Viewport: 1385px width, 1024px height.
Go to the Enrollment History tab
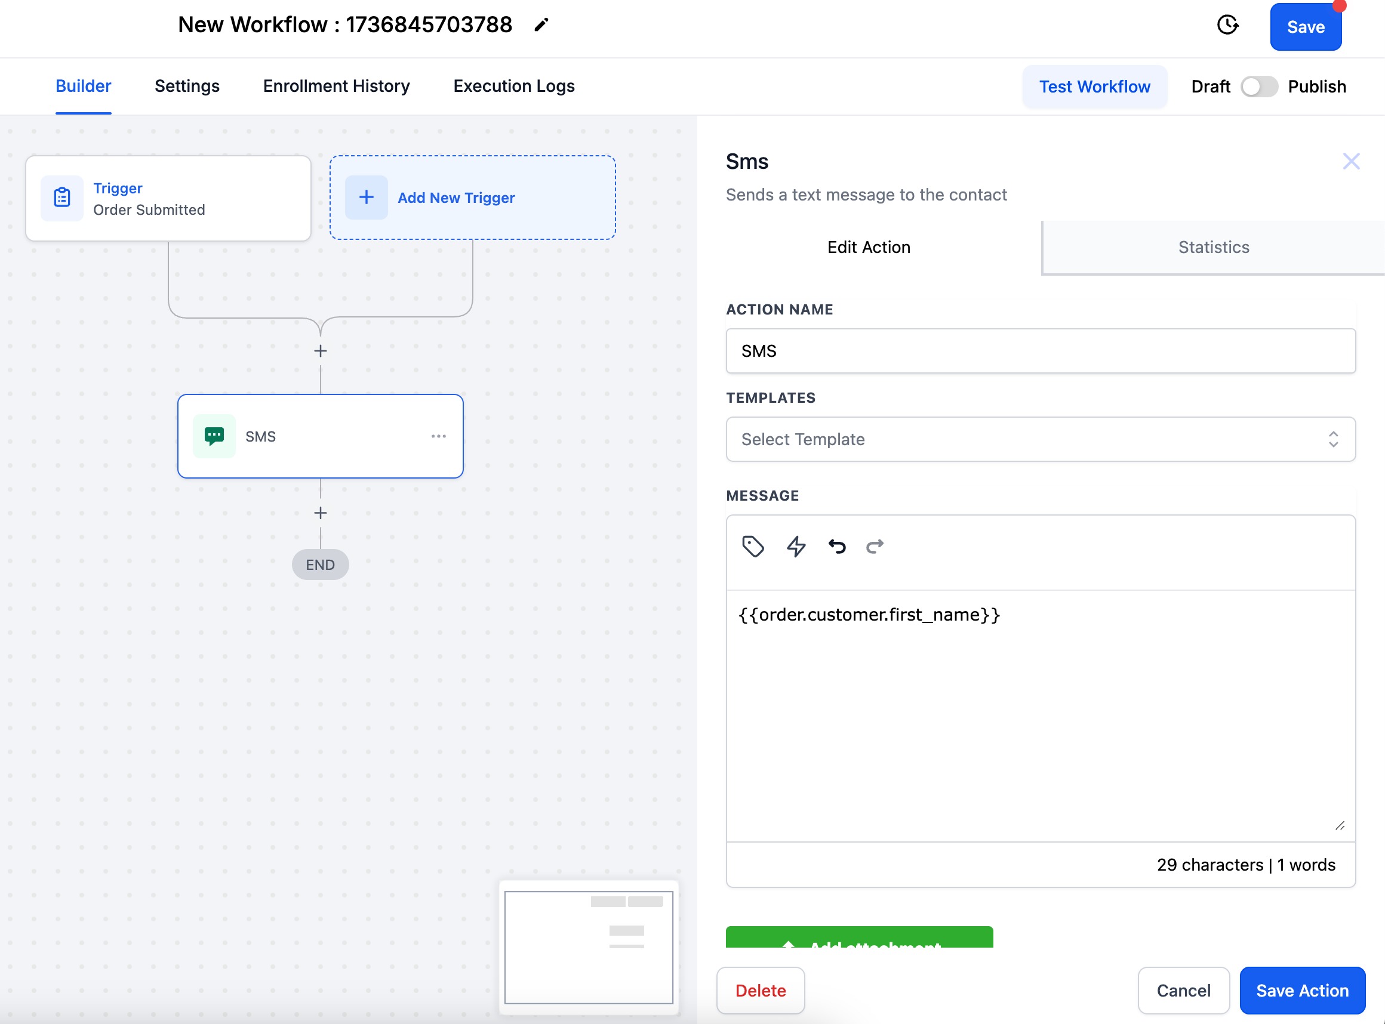(x=336, y=86)
